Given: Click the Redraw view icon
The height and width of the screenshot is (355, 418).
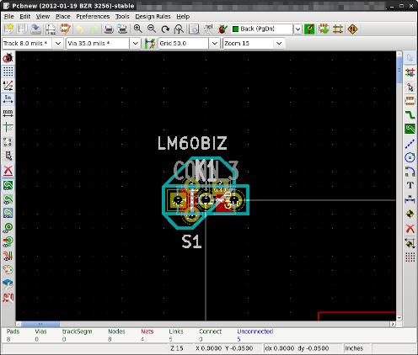Looking at the screenshot, I should [165, 29].
